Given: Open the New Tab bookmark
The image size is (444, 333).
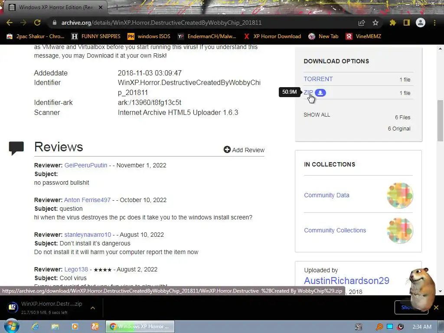Looking at the screenshot, I should point(323,36).
